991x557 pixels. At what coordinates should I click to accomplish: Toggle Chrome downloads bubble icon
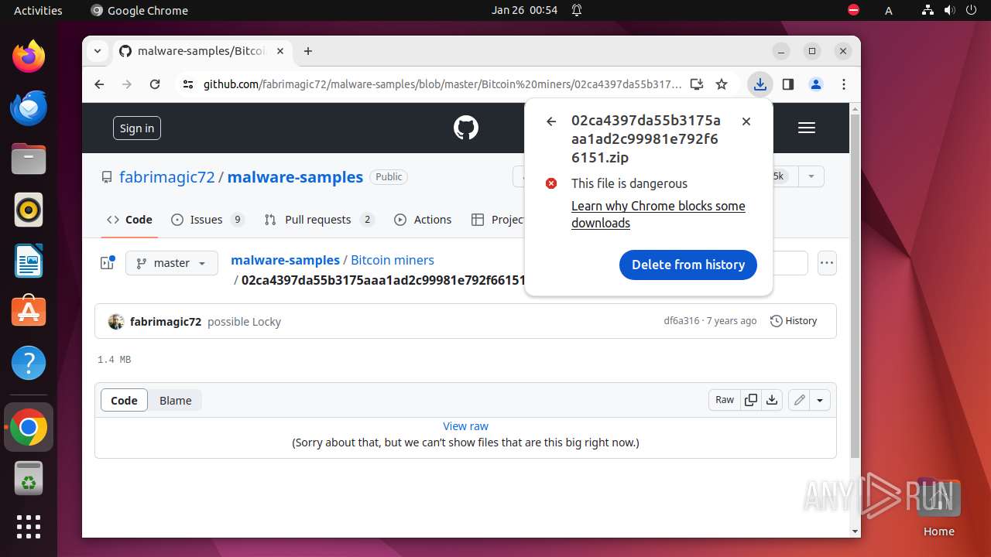760,84
